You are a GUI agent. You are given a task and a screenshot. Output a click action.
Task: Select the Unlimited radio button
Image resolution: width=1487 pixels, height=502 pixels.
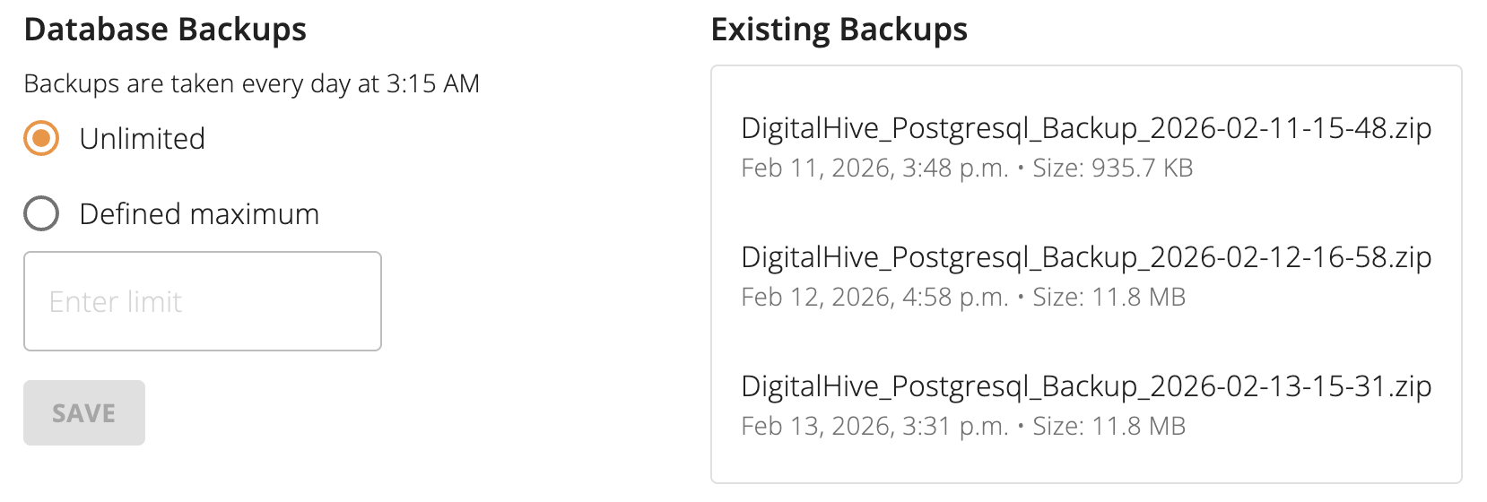41,139
